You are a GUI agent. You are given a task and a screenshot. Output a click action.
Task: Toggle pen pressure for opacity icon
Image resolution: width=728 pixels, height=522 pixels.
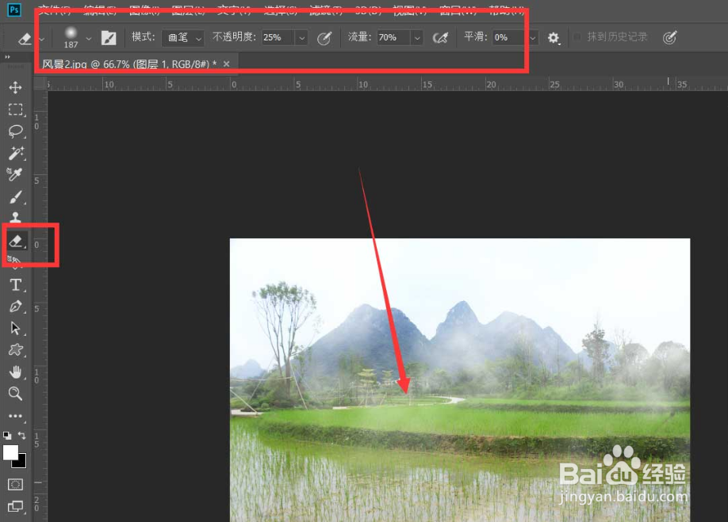tap(324, 38)
